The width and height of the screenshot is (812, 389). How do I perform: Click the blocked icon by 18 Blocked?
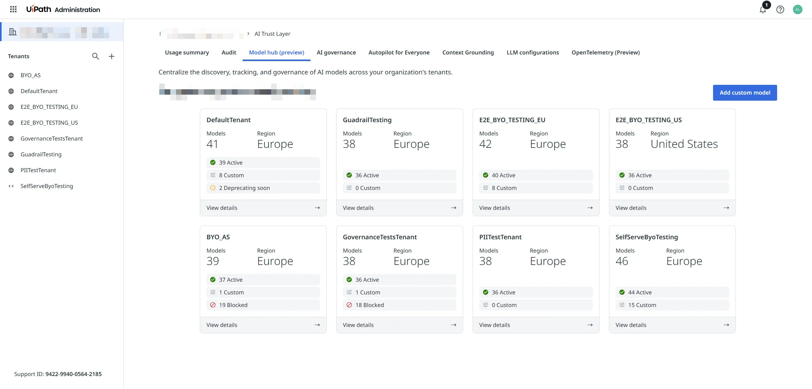click(349, 305)
